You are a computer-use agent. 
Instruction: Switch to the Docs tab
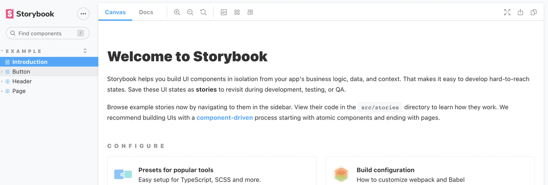pyautogui.click(x=146, y=12)
